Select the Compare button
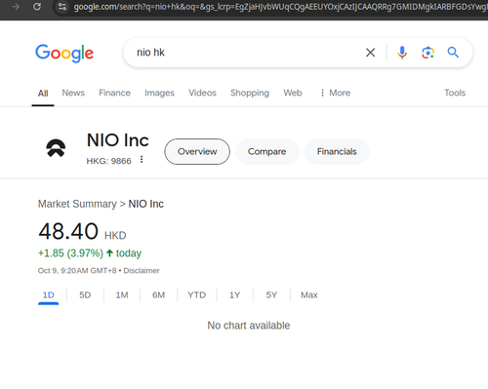The height and width of the screenshot is (389, 488). (x=266, y=151)
